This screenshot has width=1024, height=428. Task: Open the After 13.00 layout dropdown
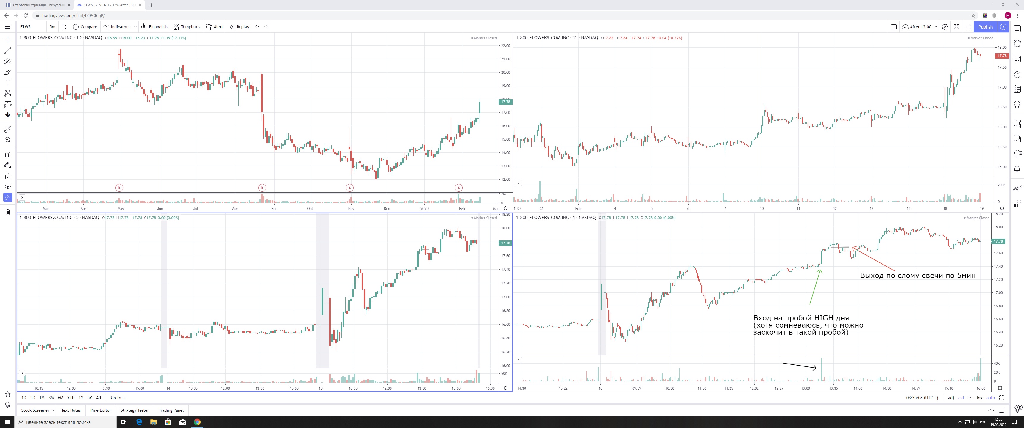[x=936, y=26]
